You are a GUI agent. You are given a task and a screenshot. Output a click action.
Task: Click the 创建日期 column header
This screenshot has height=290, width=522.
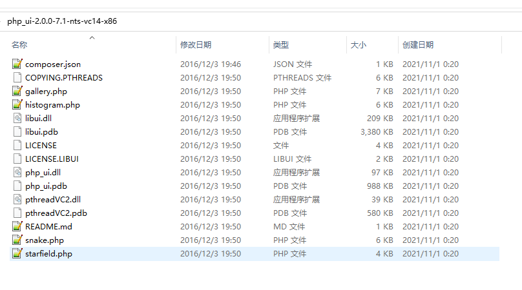[x=418, y=45]
